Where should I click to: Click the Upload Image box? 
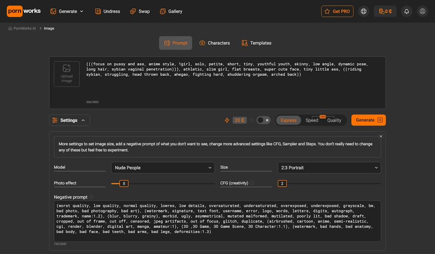(66, 74)
